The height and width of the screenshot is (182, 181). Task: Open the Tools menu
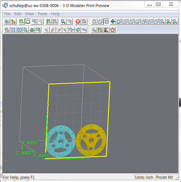point(42,14)
